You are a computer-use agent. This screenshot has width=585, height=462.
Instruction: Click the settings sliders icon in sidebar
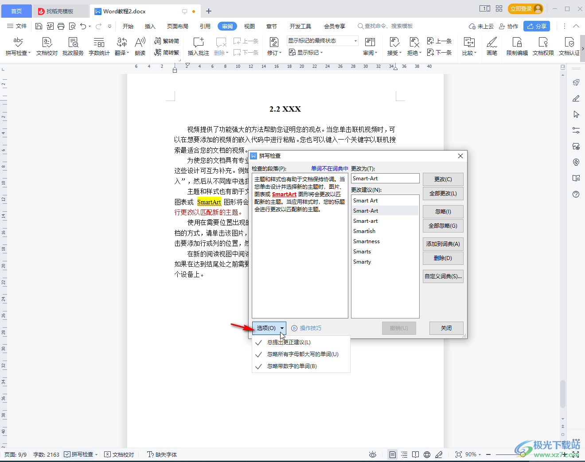click(x=576, y=130)
